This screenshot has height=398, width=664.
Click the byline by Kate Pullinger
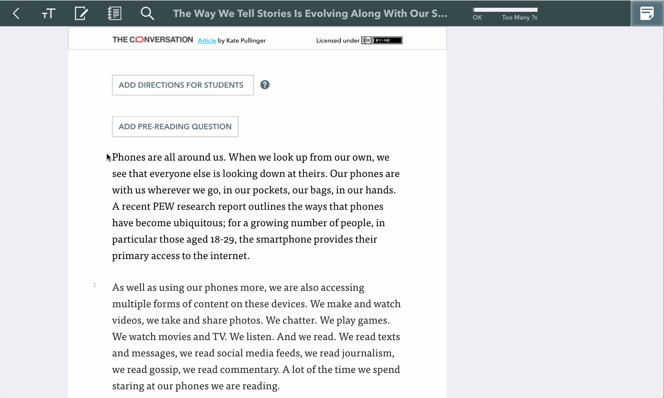click(x=241, y=41)
